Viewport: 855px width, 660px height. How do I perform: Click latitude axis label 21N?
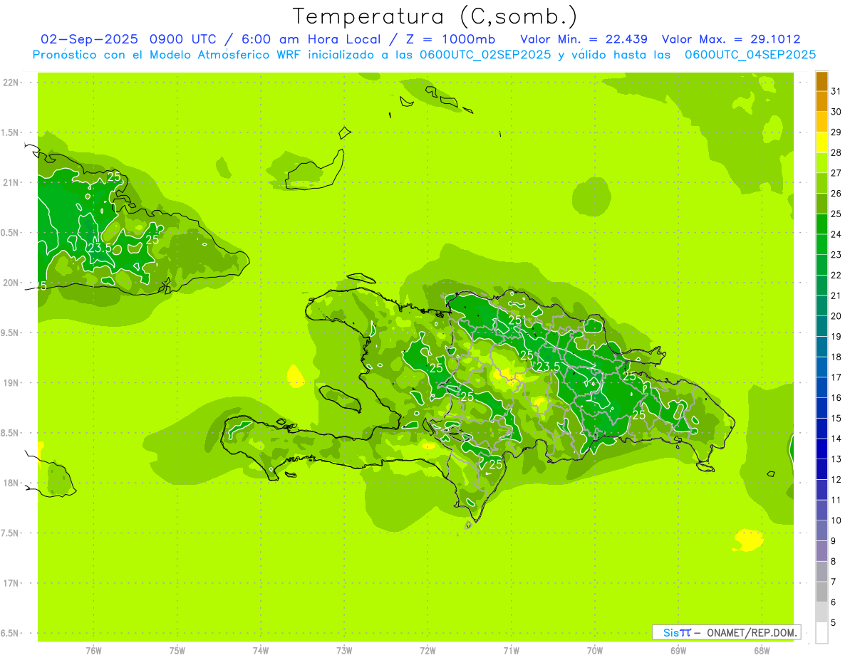point(11,183)
